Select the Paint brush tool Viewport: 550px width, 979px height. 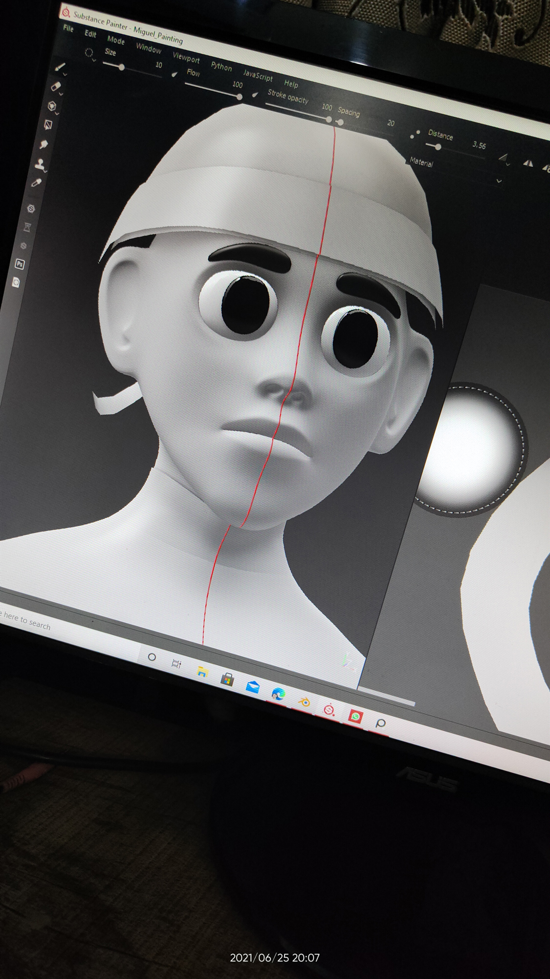coord(60,66)
